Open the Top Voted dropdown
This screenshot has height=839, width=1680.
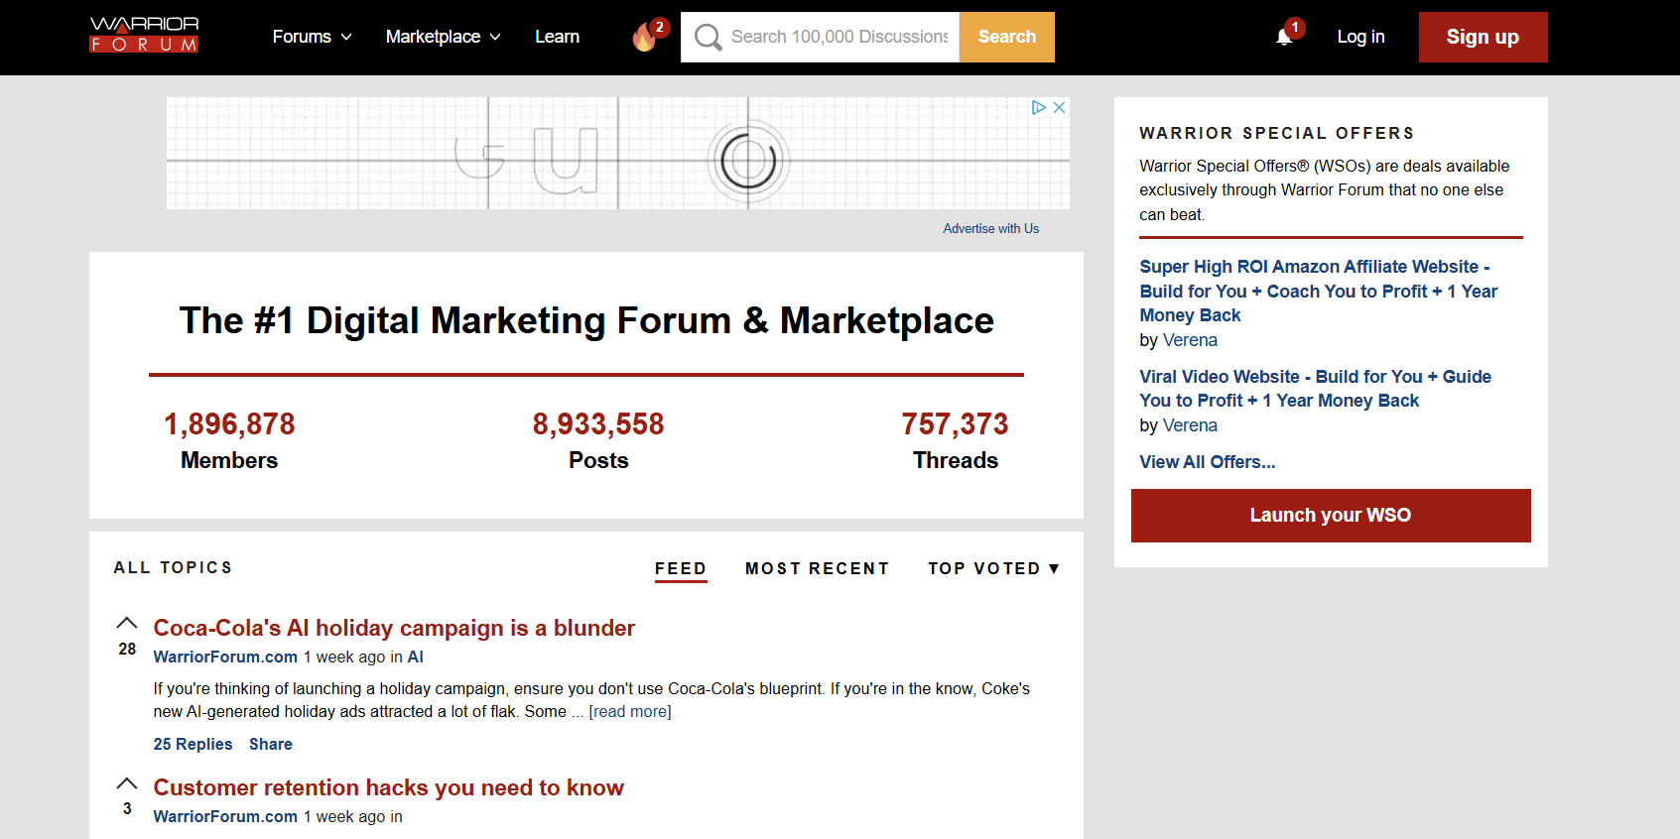click(993, 568)
